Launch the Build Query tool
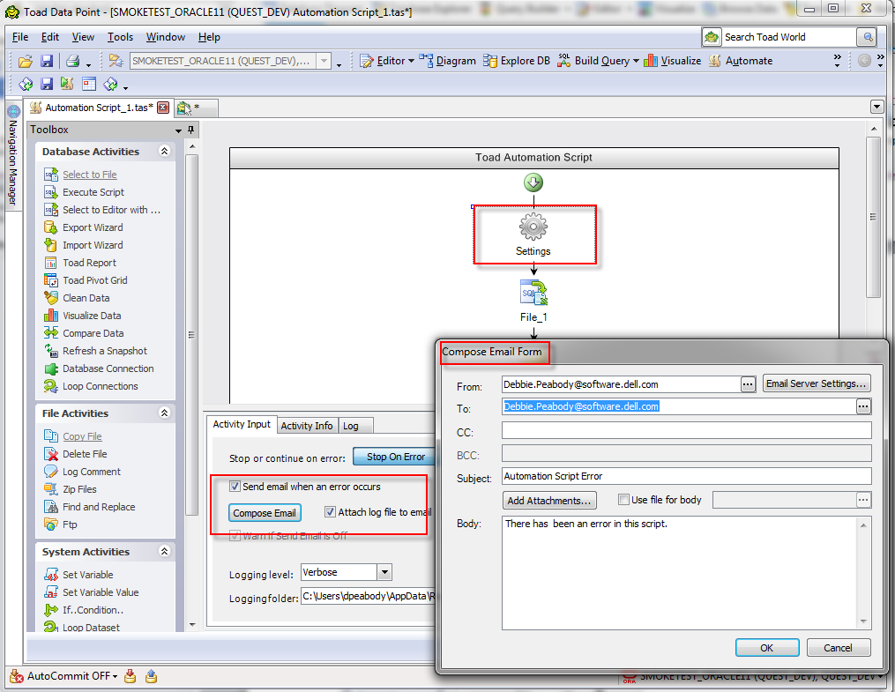Viewport: 895px width, 692px height. click(x=598, y=61)
